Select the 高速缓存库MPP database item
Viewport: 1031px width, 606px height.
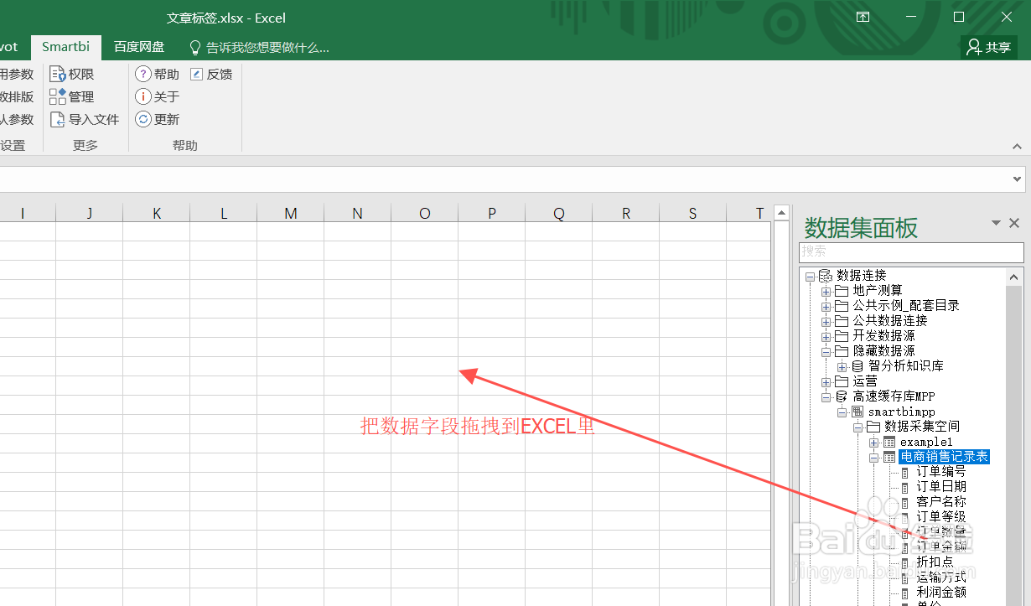894,396
